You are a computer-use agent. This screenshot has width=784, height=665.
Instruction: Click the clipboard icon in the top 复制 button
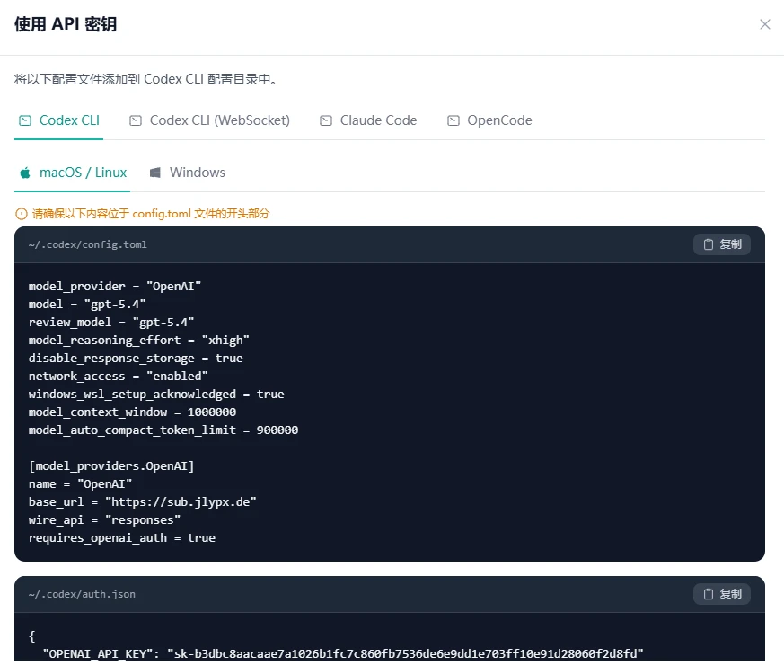(x=707, y=244)
